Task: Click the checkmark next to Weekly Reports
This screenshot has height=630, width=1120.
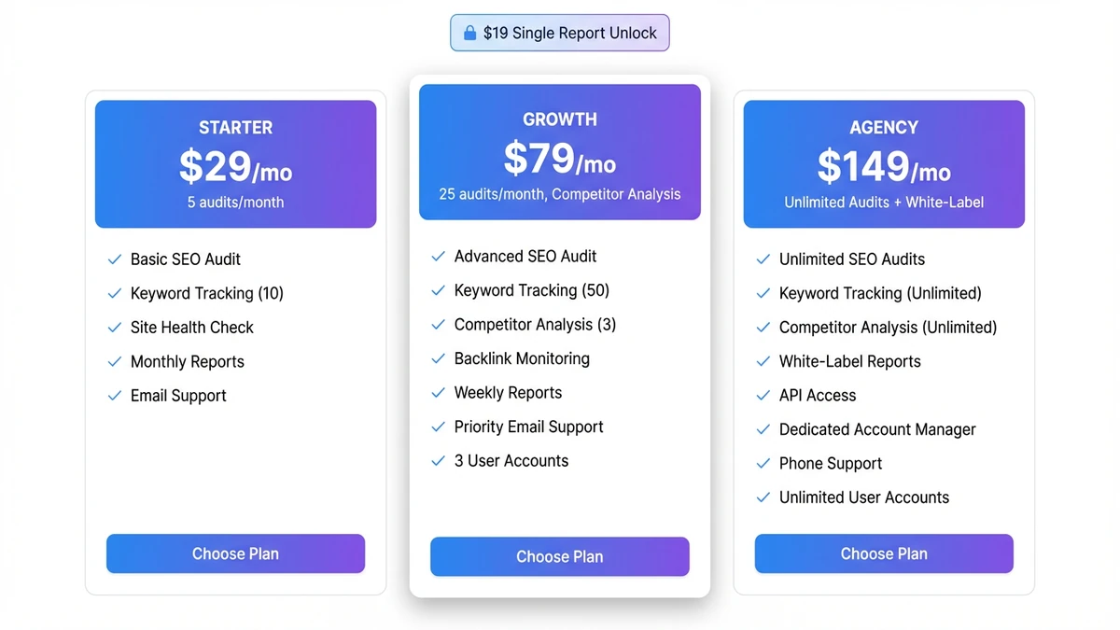Action: point(438,392)
